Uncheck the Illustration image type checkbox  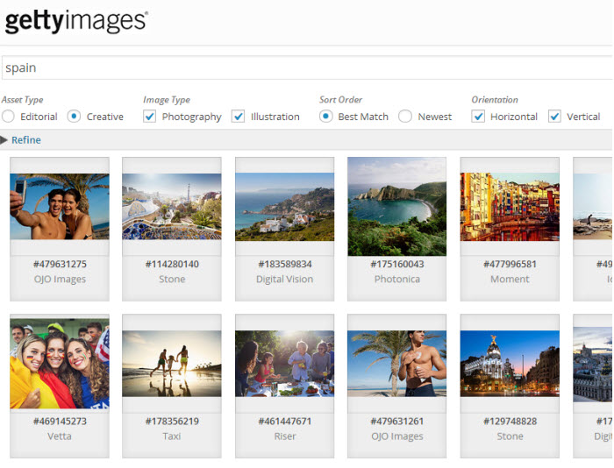(x=238, y=117)
